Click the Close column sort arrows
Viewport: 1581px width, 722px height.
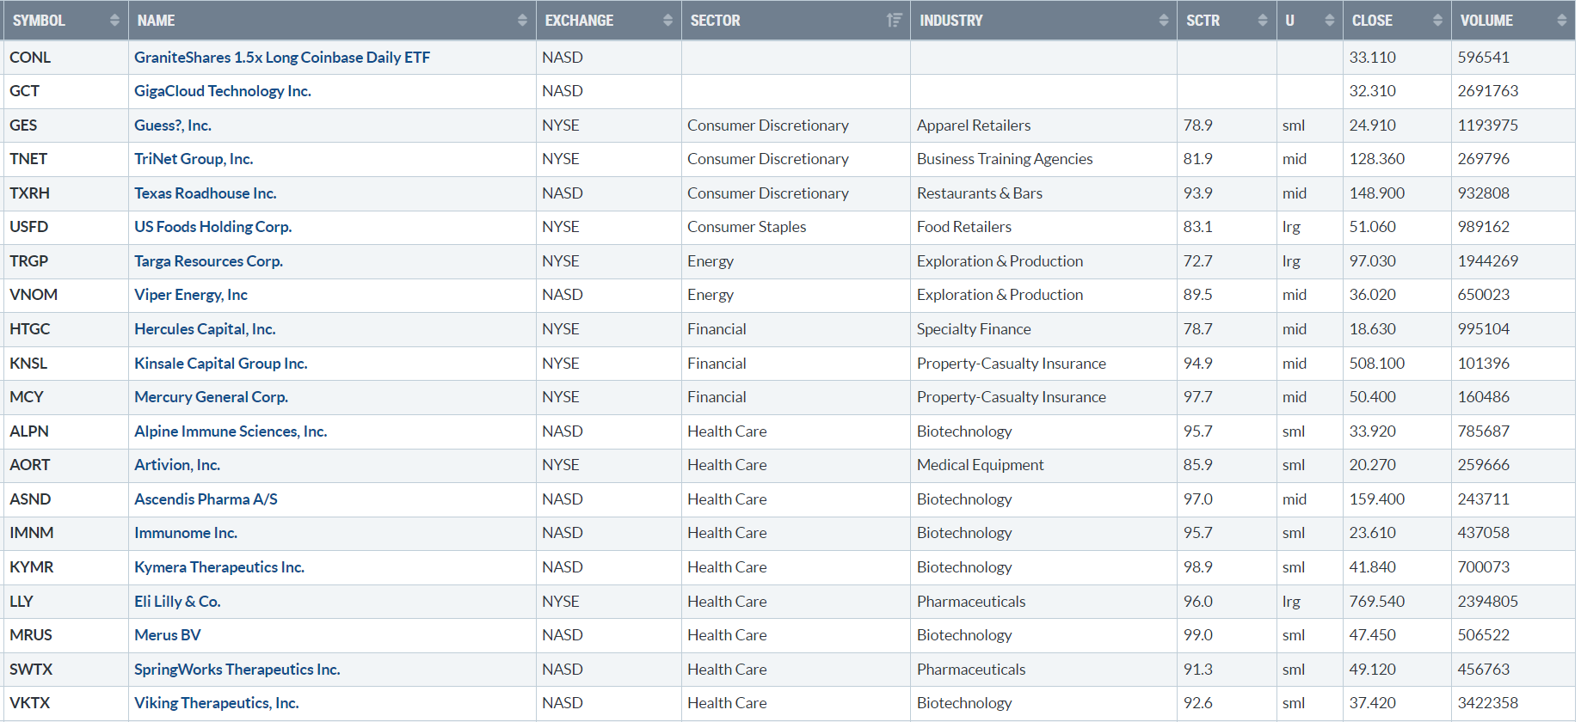click(1437, 21)
